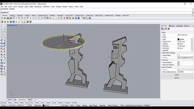Screen dimensions: 194x109
Task: Toggle Gumball in the status bar
Action: (x=102, y=105)
